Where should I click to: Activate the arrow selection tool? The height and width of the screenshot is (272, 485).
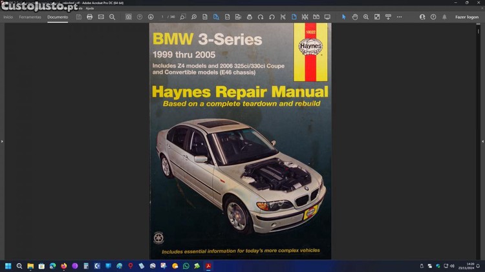(344, 17)
